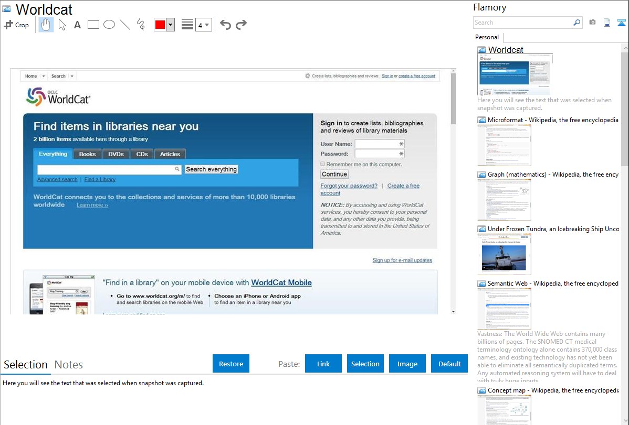629x425 pixels.
Task: Click the User Name field
Action: (x=380, y=144)
